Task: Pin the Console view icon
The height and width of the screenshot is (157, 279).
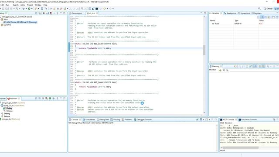Action: (197, 119)
